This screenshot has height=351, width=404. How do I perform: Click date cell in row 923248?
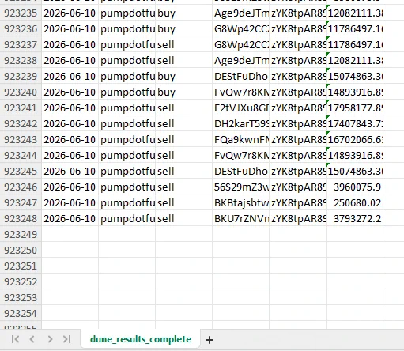point(70,218)
